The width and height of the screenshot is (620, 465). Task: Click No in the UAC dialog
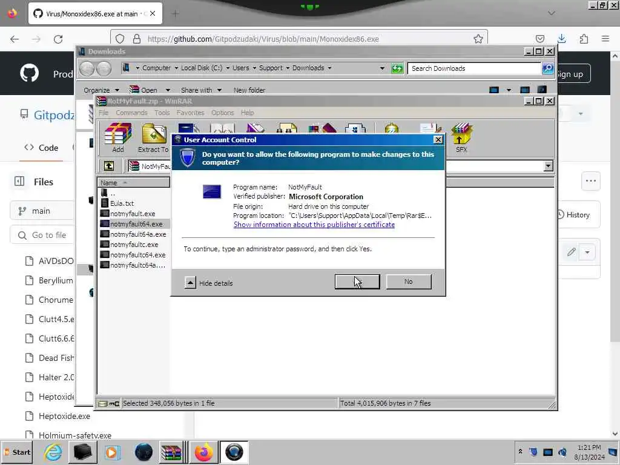(x=409, y=282)
